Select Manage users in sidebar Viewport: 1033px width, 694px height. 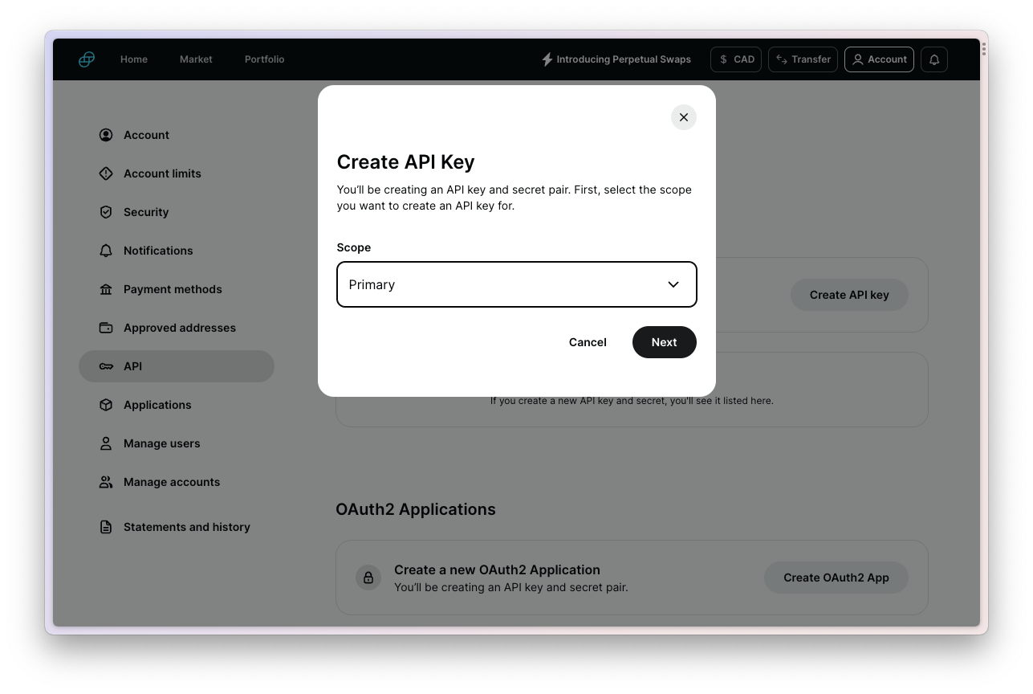coord(161,443)
